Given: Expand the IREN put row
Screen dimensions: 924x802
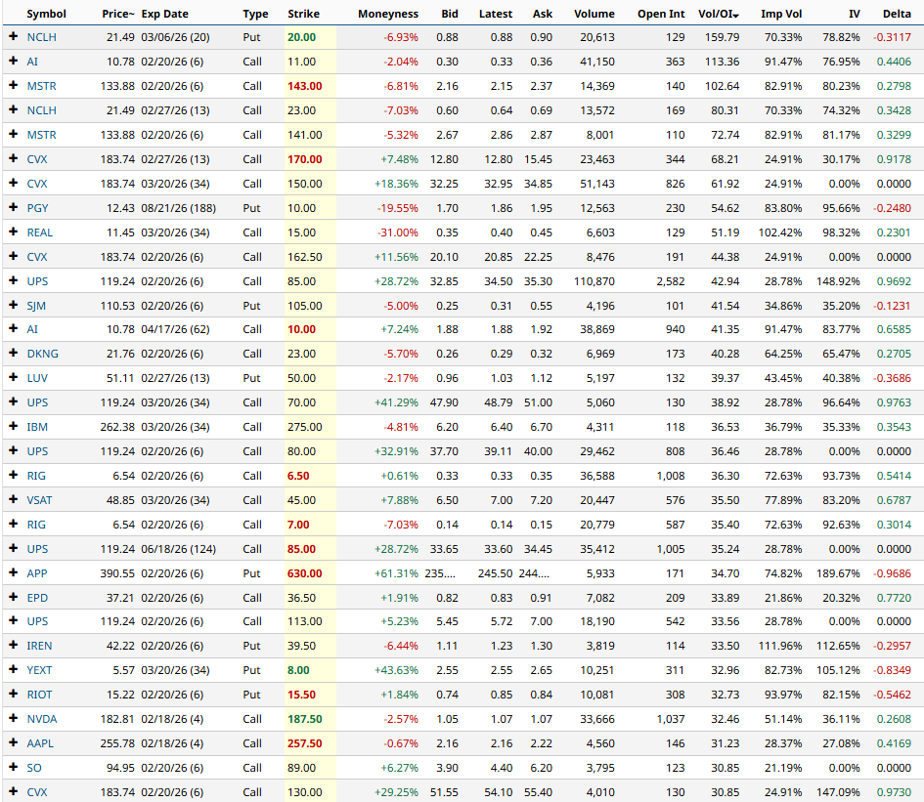Looking at the screenshot, I should point(13,645).
